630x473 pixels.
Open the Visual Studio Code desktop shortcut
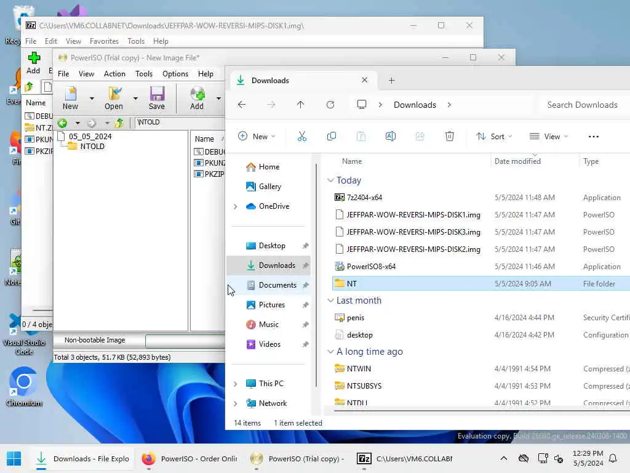tap(24, 334)
